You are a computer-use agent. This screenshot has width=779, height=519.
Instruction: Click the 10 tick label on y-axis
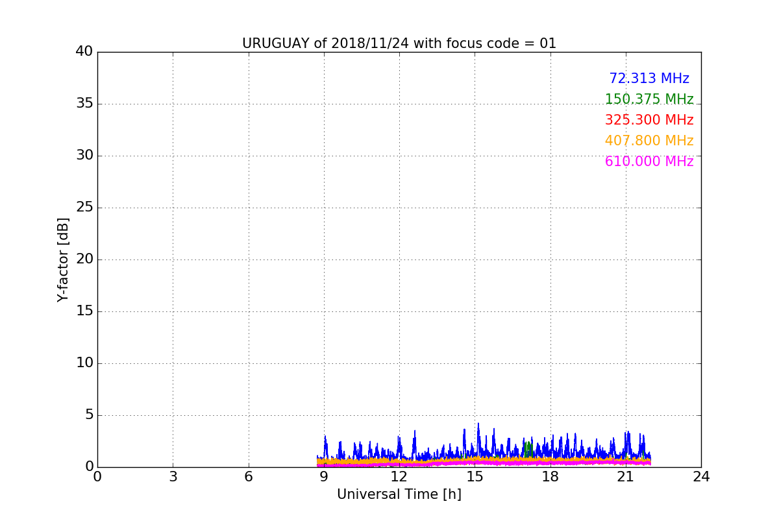[x=84, y=363]
